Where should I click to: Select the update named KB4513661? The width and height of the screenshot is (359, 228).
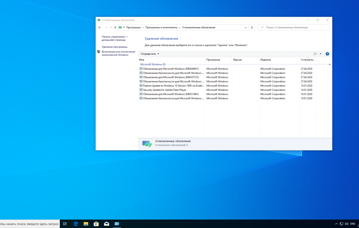point(171,94)
